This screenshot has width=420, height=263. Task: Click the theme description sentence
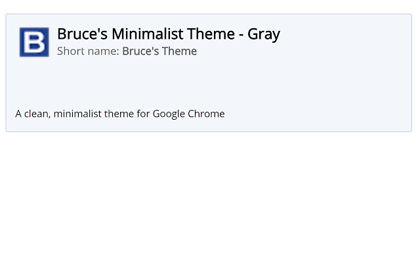click(120, 114)
